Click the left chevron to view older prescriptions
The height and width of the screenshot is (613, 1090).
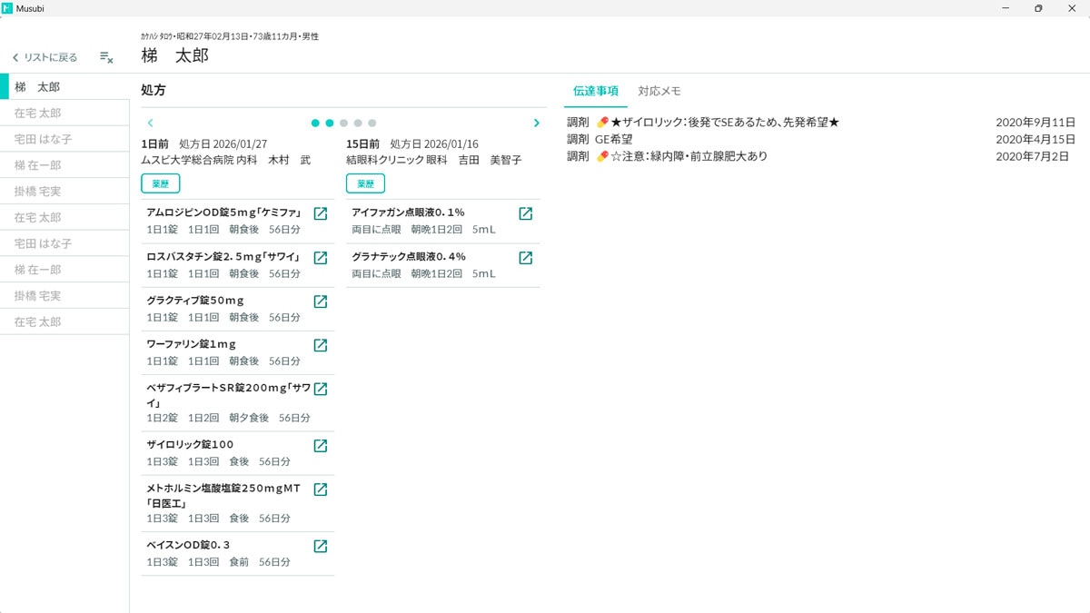[x=150, y=123]
